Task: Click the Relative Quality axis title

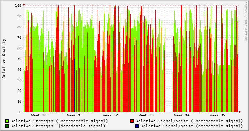Action: pyautogui.click(x=4, y=59)
